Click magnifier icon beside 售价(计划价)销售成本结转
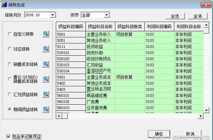 tap(46, 79)
